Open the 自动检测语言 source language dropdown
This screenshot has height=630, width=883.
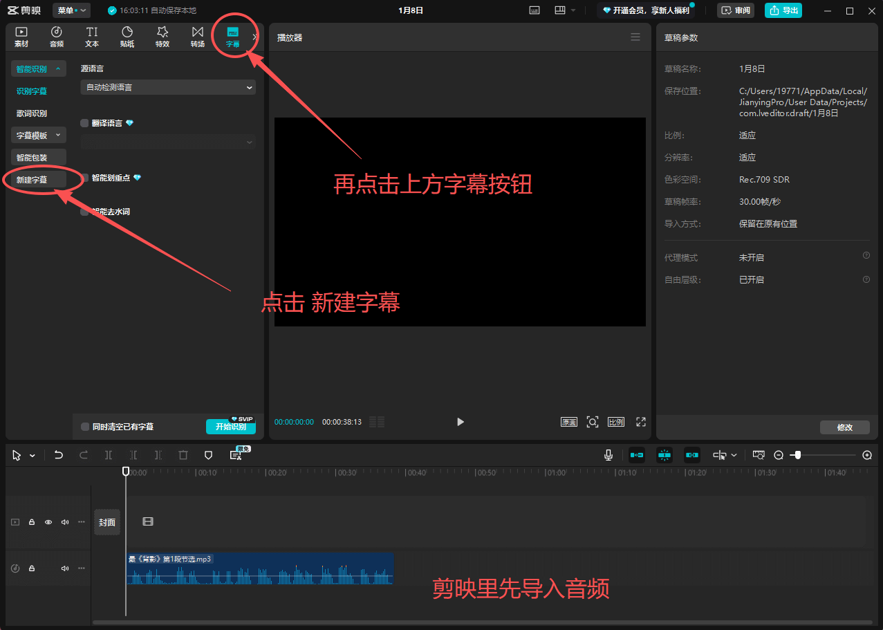[x=168, y=88]
